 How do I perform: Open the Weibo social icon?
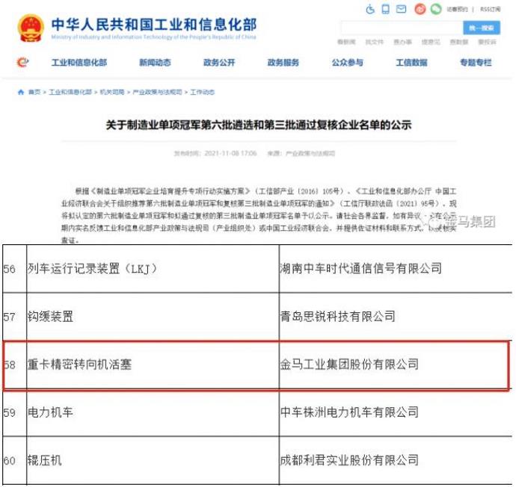tap(420, 10)
